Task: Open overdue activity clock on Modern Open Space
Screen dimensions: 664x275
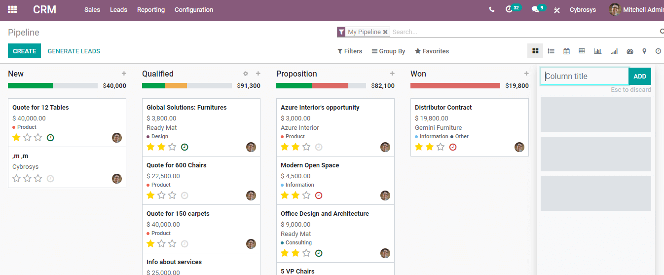Action: tap(319, 196)
